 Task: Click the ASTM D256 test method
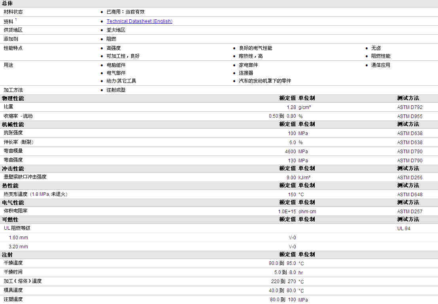[410, 178]
